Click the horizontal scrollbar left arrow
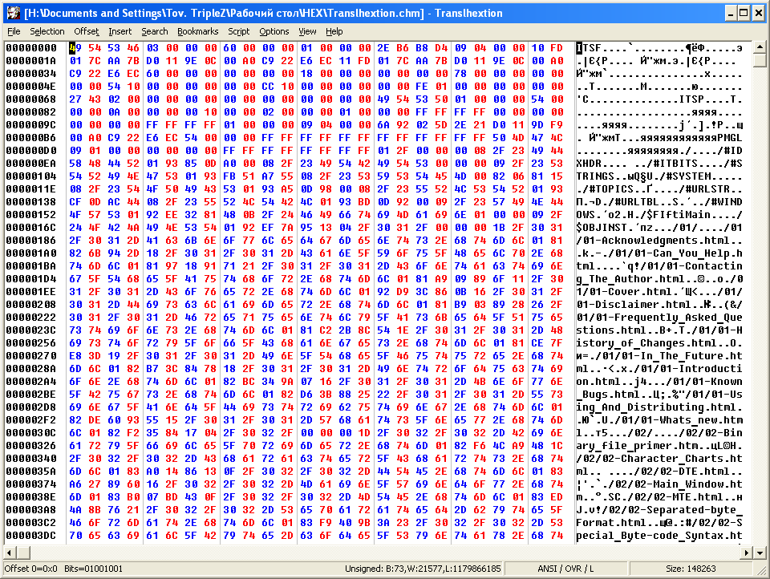Screen dimensions: 770x579 pyautogui.click(x=10, y=553)
